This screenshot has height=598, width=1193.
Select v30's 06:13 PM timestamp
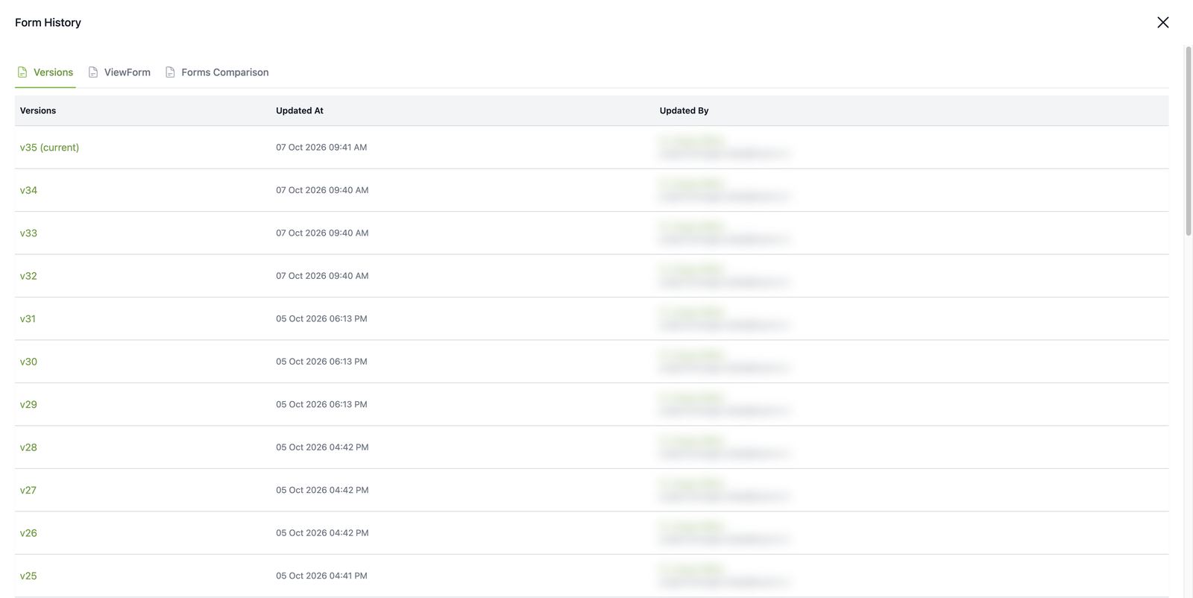tap(321, 362)
